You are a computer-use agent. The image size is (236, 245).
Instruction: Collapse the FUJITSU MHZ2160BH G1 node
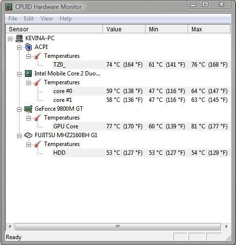pyautogui.click(x=19, y=136)
